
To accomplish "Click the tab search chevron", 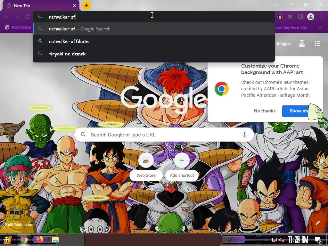I will pos(276,4).
